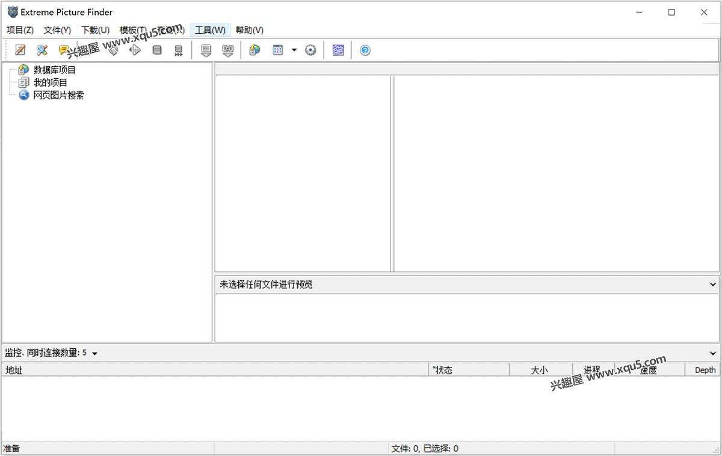Open the globe database browser icon
The width and height of the screenshot is (722, 456).
tap(255, 51)
